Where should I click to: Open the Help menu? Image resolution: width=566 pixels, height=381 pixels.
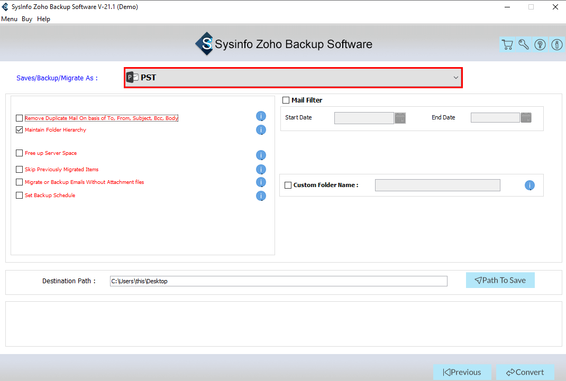coord(44,19)
